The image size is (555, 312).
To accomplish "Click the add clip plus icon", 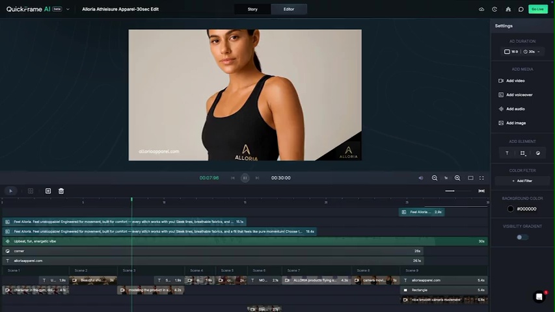I will [x=47, y=191].
